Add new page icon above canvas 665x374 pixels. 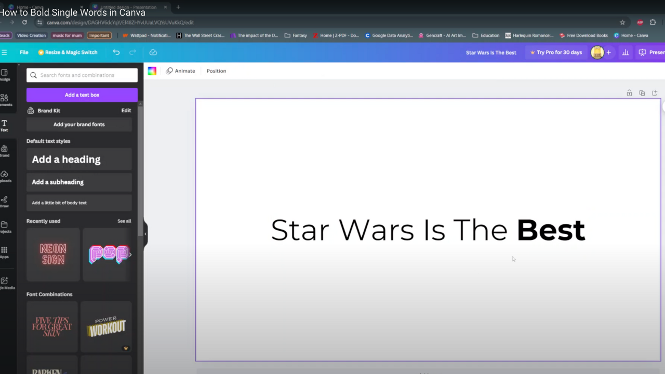(x=655, y=93)
